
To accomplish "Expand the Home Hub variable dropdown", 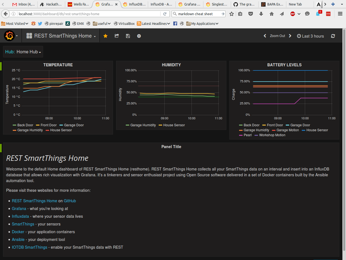I will click(29, 52).
